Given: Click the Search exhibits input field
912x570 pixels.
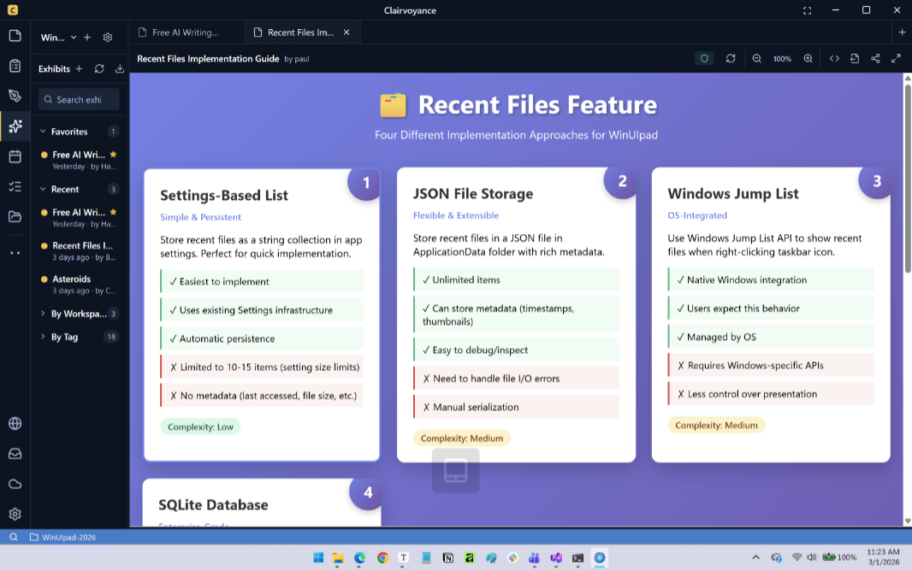Looking at the screenshot, I should pyautogui.click(x=79, y=99).
